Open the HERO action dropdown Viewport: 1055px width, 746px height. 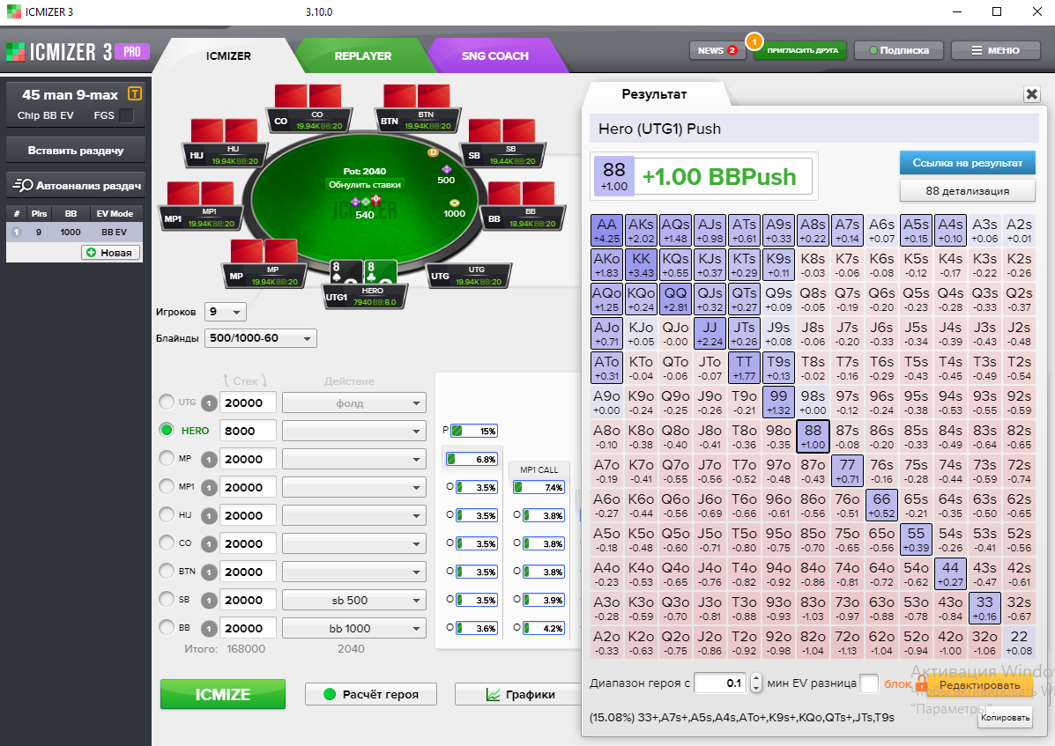pos(354,431)
